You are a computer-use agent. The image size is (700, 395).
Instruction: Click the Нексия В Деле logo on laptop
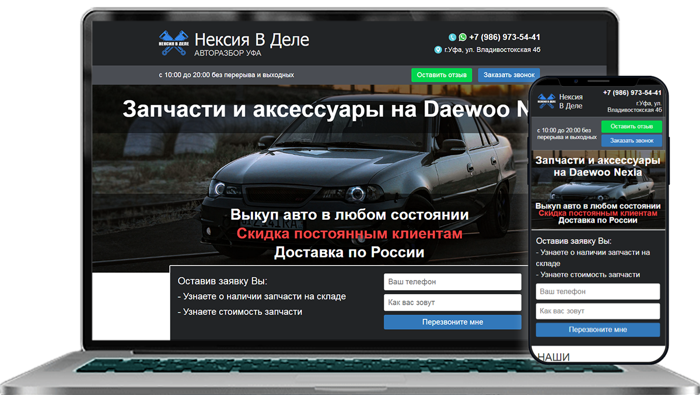tap(174, 43)
